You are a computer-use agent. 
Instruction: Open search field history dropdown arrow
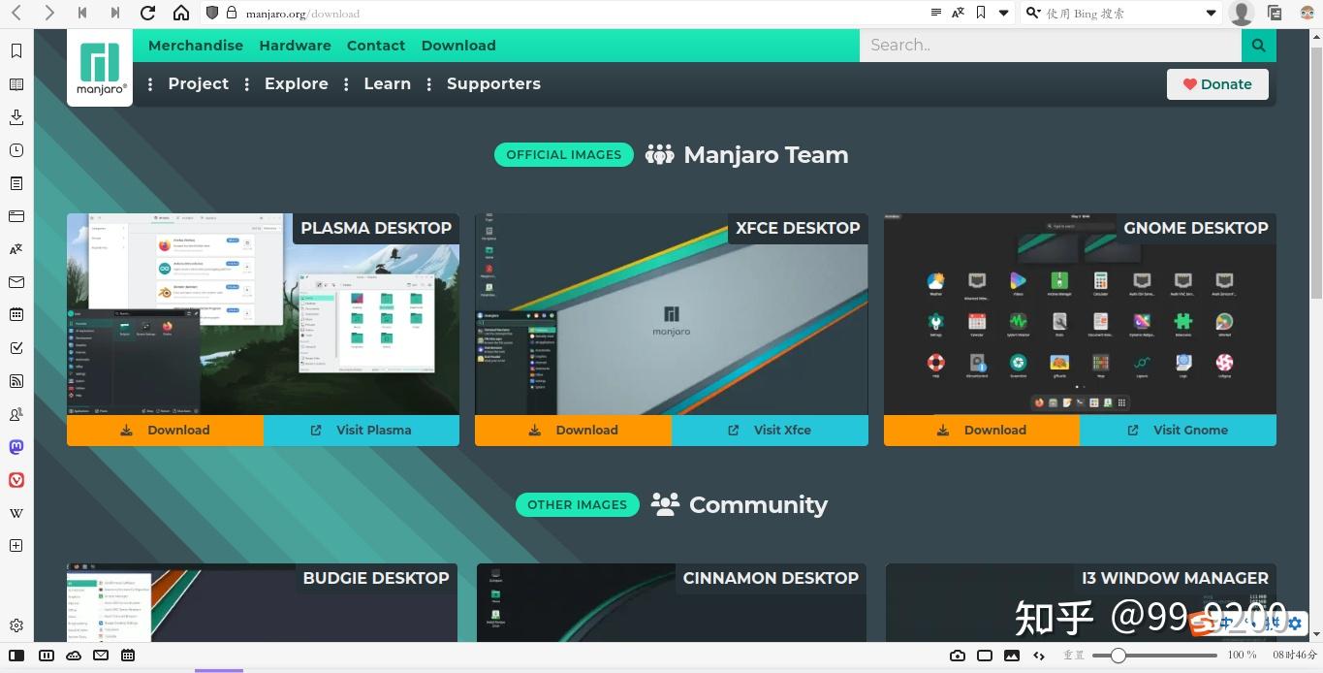[x=1211, y=13]
